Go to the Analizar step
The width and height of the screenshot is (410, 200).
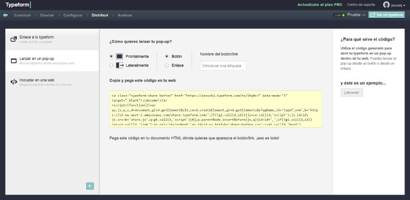[124, 15]
